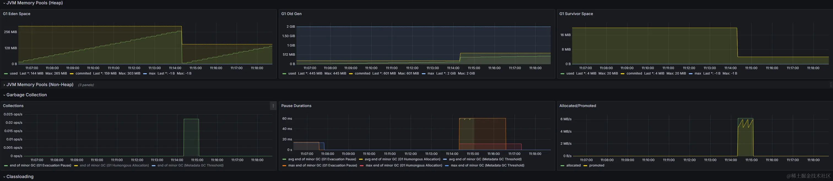Toggle 'end of minor GC (Metadata GC Threshold)' in Collections legend
This screenshot has height=181, width=833.
tap(190, 165)
